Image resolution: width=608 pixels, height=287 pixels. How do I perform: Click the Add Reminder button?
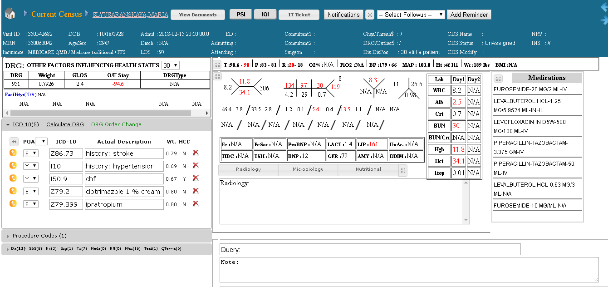(x=469, y=14)
